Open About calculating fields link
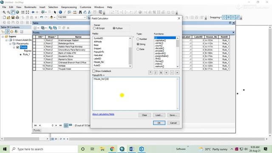This screenshot has height=153, width=272. pyautogui.click(x=103, y=114)
